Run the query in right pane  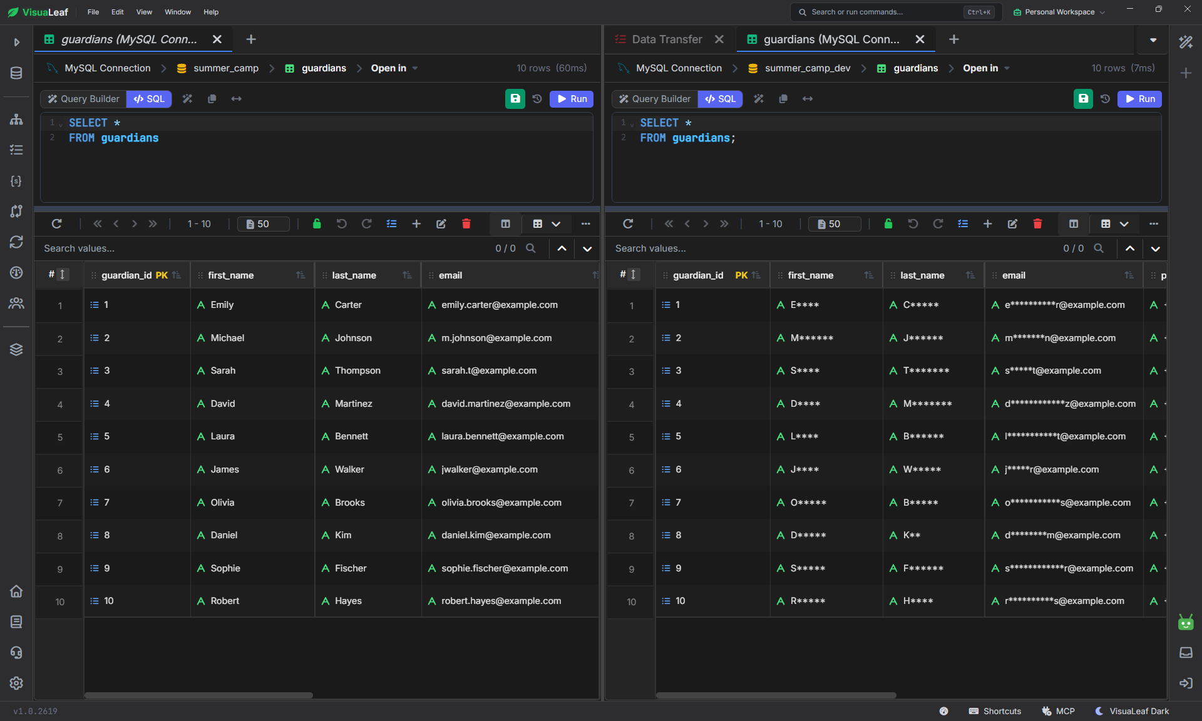pos(1139,99)
